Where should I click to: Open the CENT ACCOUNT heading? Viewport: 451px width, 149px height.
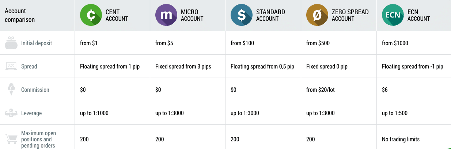click(117, 15)
